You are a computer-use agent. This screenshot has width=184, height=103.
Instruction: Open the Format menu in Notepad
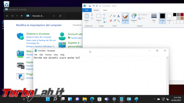[x=48, y=55]
